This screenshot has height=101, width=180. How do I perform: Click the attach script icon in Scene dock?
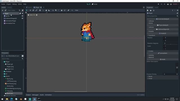22,10
